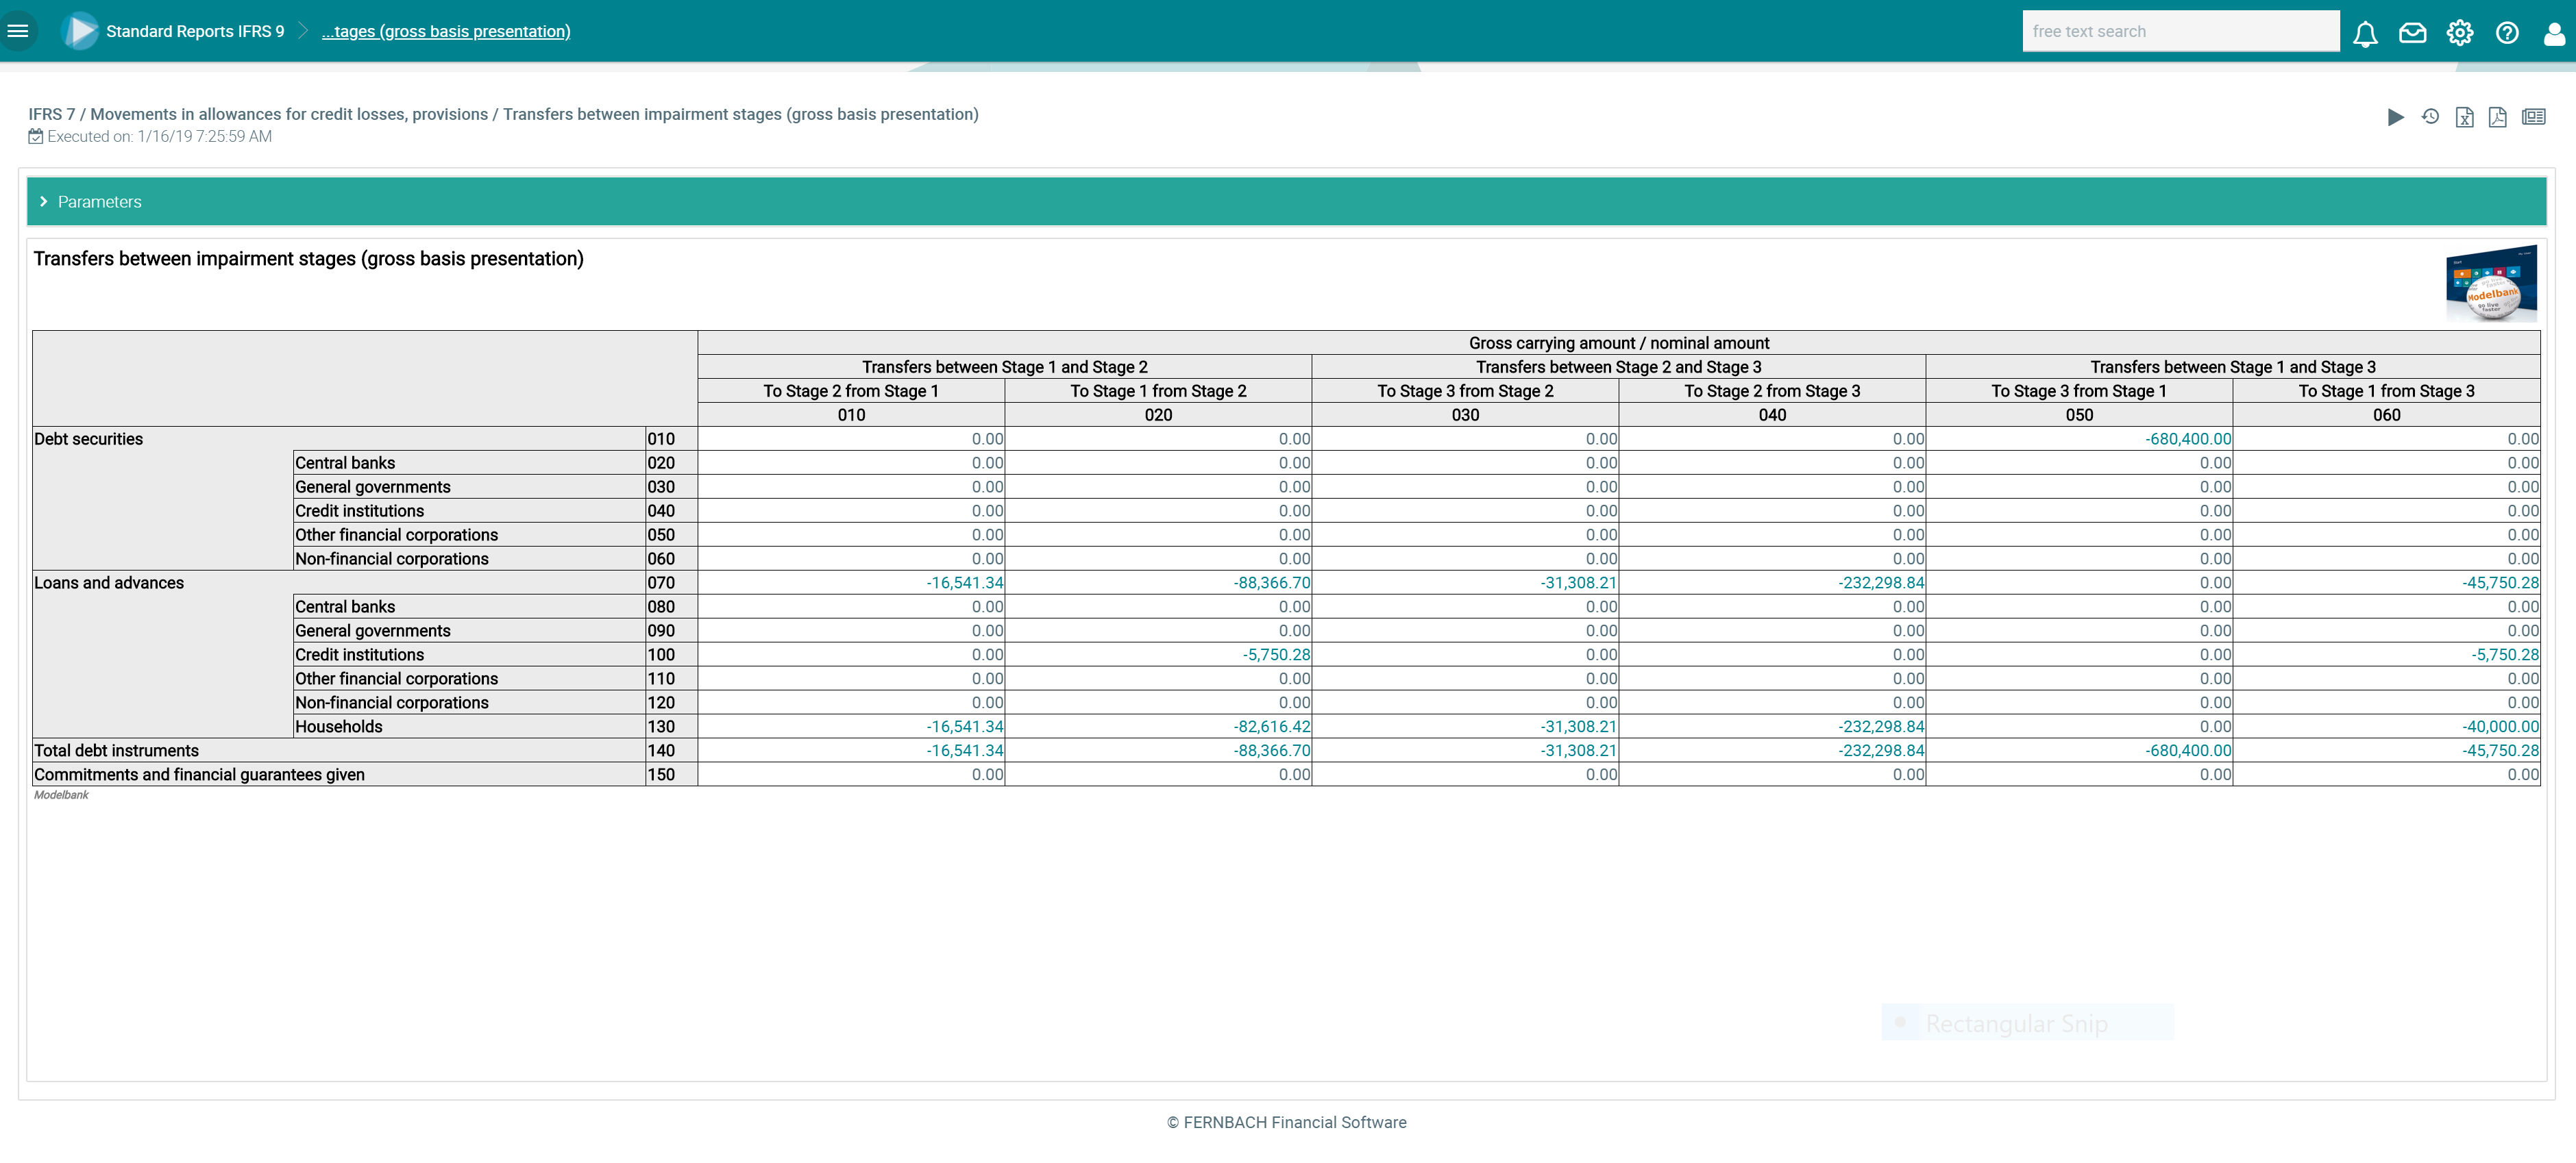Show the report execution history
The width and height of the screenshot is (2576, 1163).
click(x=2430, y=117)
